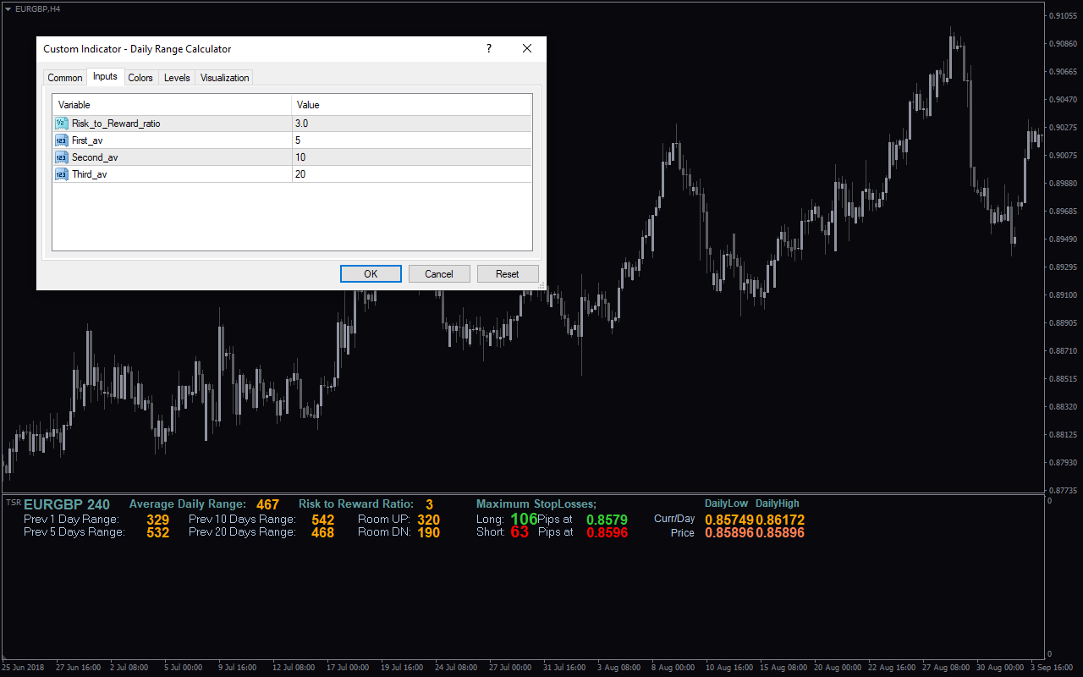This screenshot has height=677, width=1083.
Task: Click the Prev 1 Day Range value 329
Action: (157, 520)
